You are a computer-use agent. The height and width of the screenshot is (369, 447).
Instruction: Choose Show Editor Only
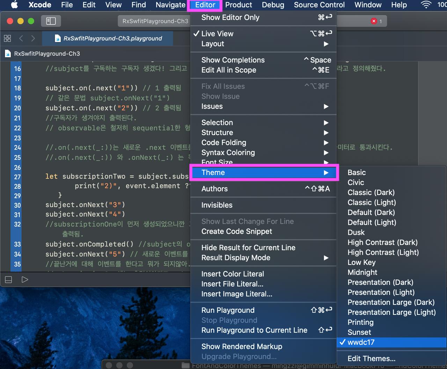point(263,17)
